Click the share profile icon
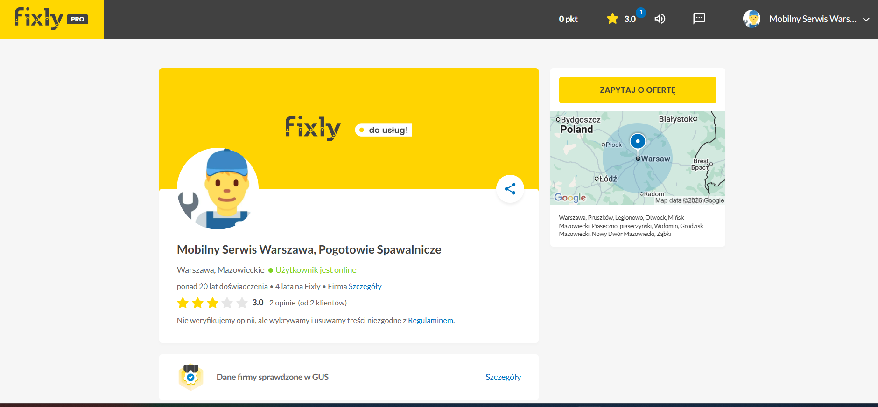Image resolution: width=878 pixels, height=407 pixels. (510, 189)
